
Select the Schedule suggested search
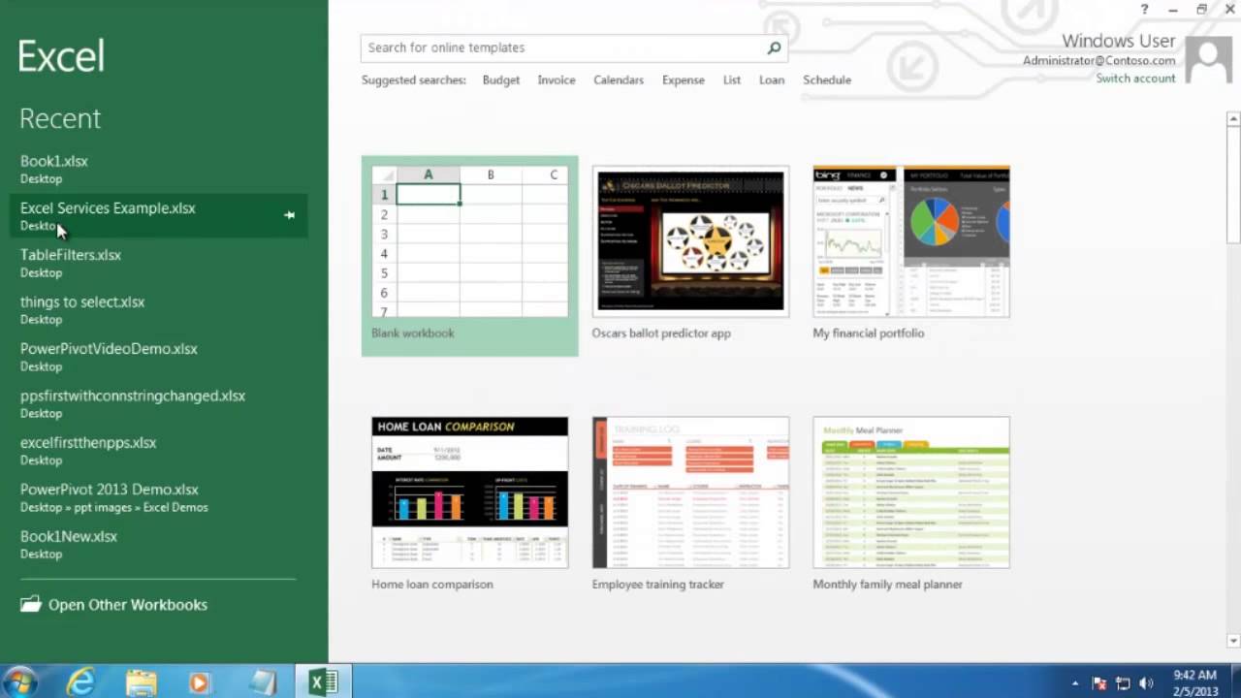pos(827,80)
